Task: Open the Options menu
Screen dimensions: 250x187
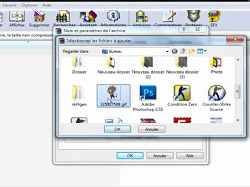Action: tap(29, 5)
